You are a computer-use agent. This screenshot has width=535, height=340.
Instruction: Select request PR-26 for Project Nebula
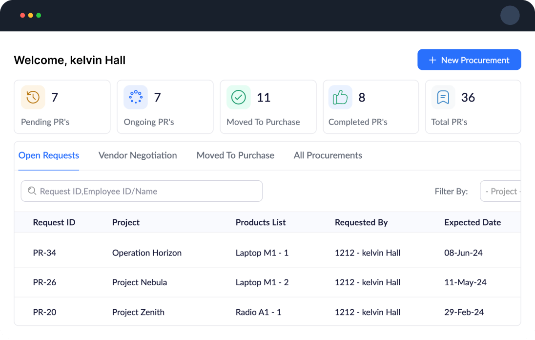pyautogui.click(x=146, y=282)
